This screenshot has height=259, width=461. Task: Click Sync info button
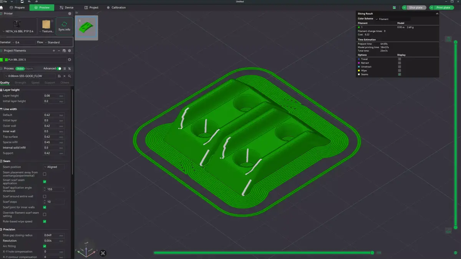click(x=64, y=26)
